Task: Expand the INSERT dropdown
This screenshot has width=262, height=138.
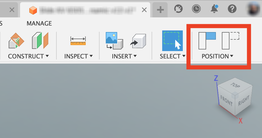Action: point(124,56)
